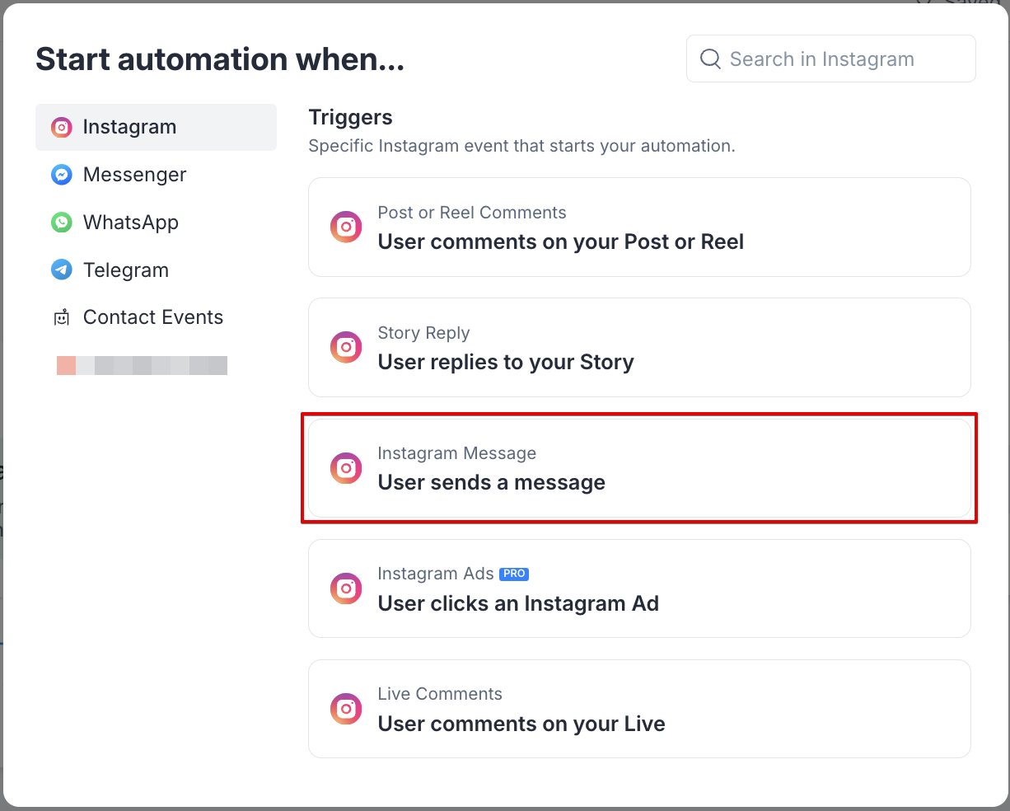Click the Triggers heading

tap(350, 117)
